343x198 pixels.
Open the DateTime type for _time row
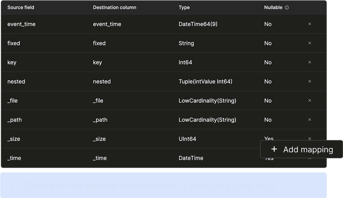[191, 158]
